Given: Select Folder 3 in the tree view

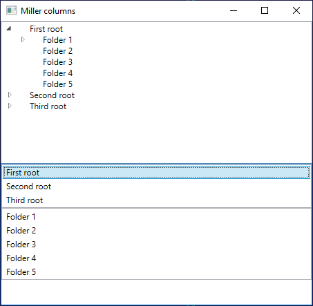Looking at the screenshot, I should click(x=57, y=62).
